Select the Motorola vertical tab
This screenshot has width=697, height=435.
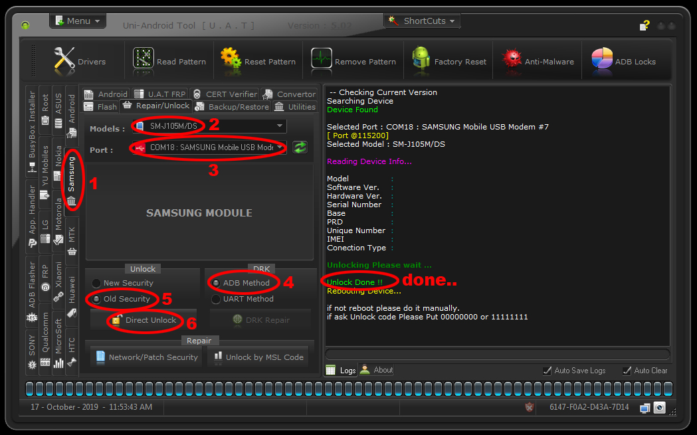(58, 222)
